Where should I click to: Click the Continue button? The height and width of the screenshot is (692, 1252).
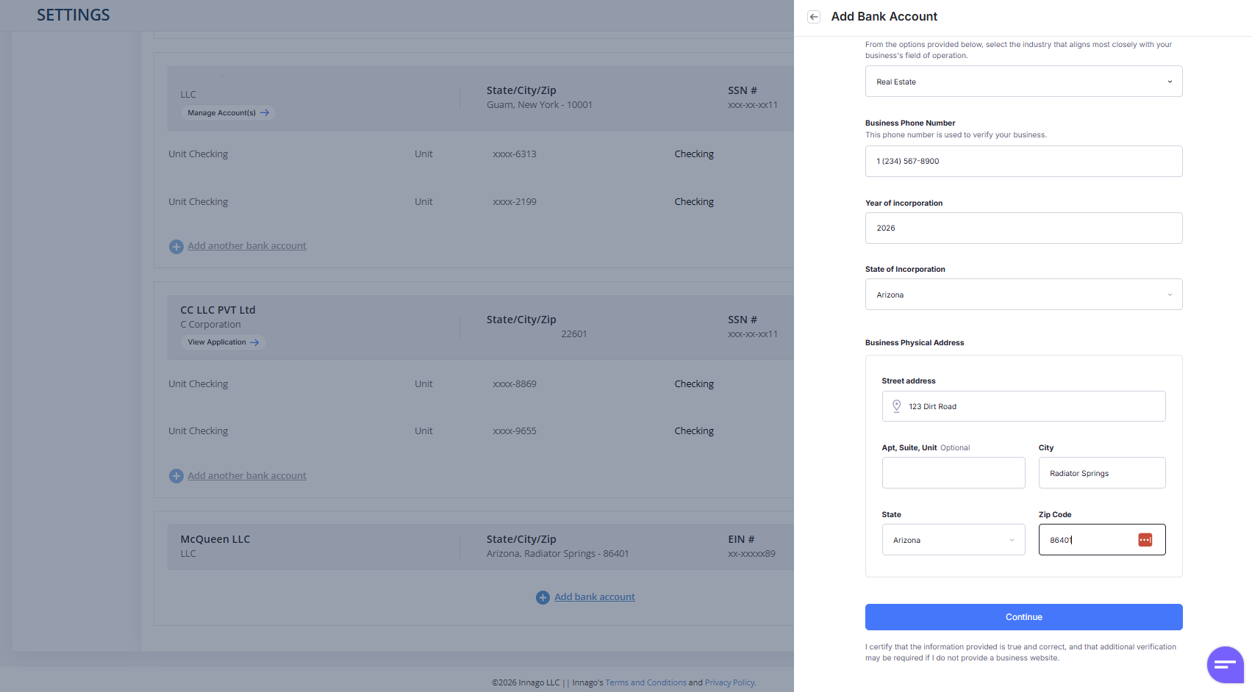click(1023, 617)
